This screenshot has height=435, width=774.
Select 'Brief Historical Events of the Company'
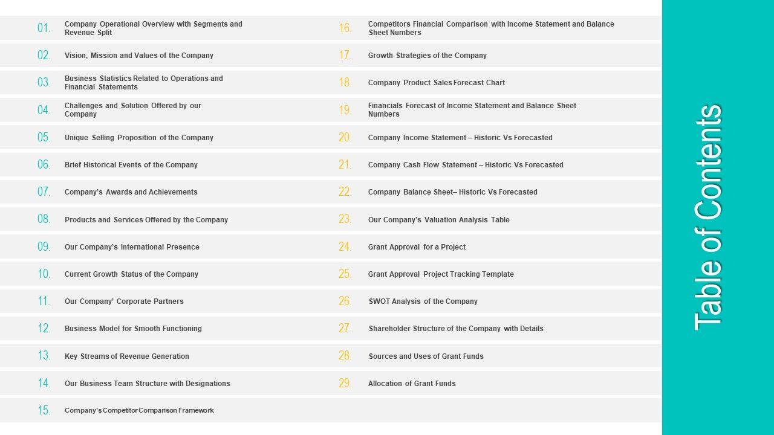131,165
